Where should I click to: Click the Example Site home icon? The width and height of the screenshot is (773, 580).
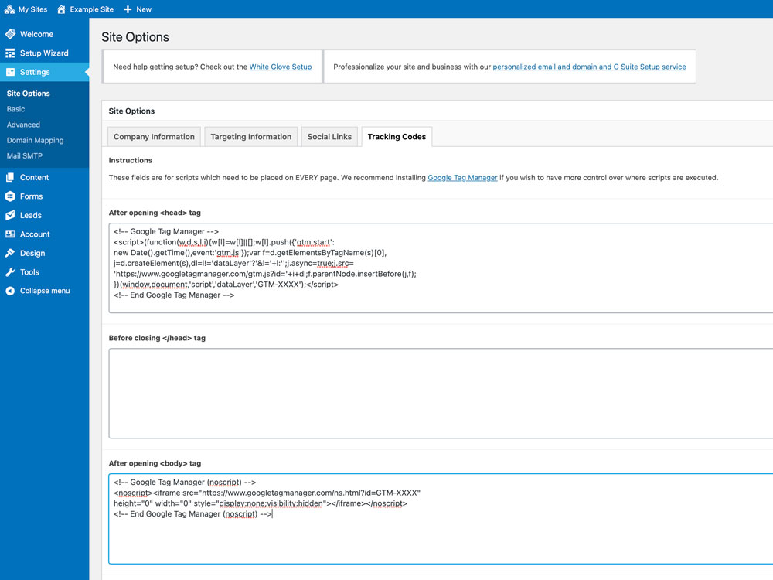[x=61, y=9]
